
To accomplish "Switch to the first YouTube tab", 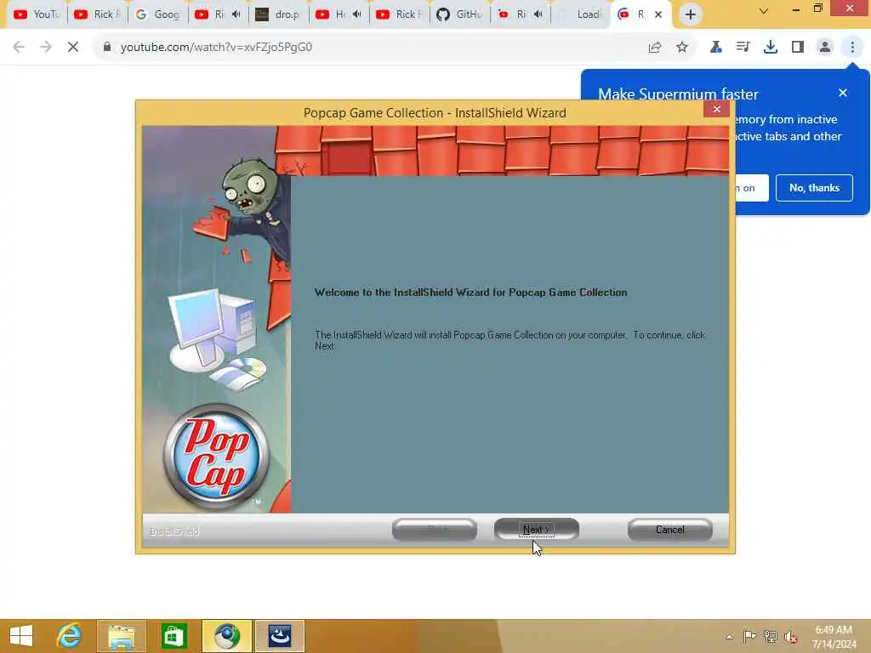I will click(37, 14).
